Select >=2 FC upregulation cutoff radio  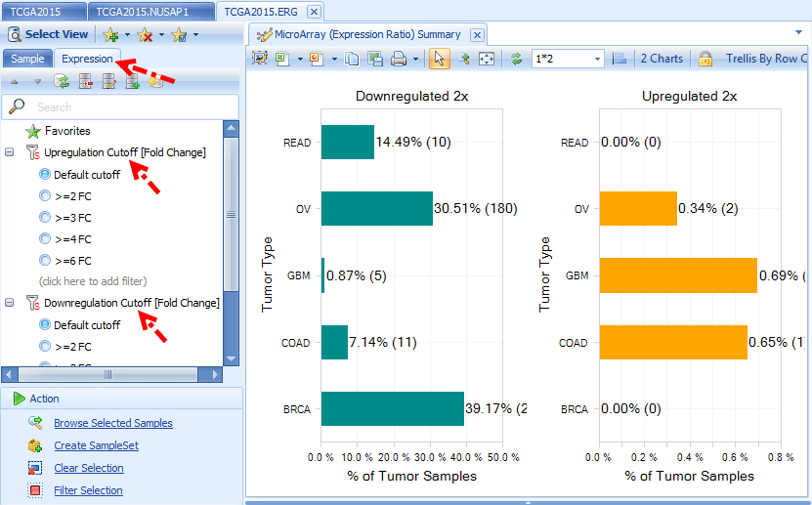click(x=45, y=195)
